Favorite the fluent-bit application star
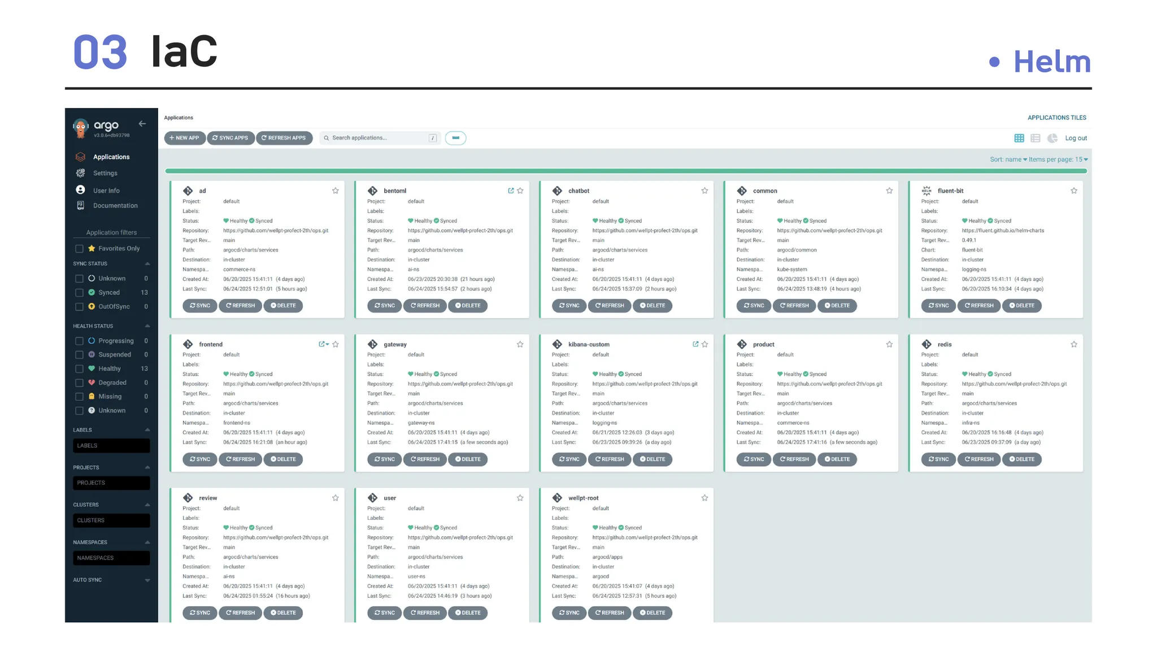 pyautogui.click(x=1074, y=191)
